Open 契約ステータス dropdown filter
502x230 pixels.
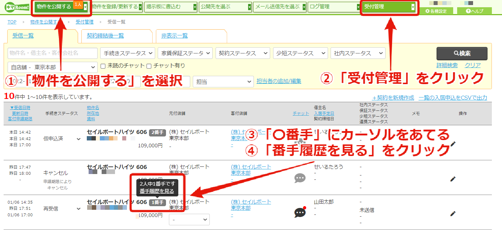tap(242, 53)
